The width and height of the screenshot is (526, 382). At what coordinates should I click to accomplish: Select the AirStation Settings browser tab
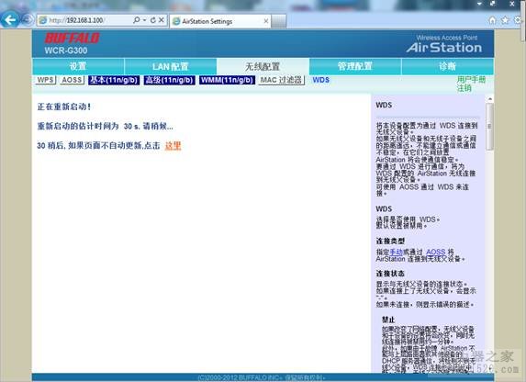click(x=219, y=21)
